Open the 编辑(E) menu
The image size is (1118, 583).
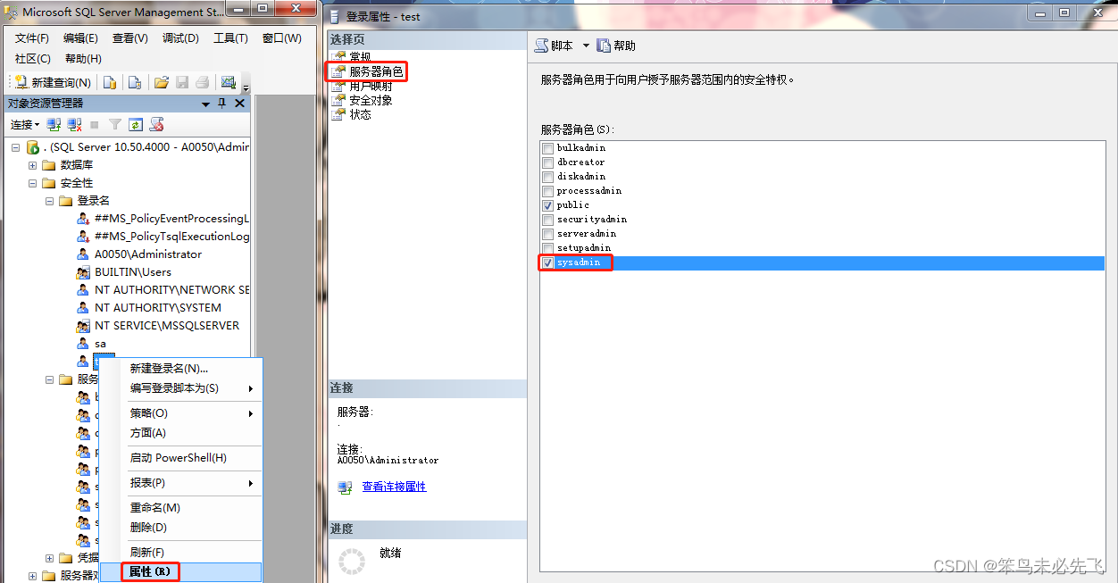pos(80,38)
